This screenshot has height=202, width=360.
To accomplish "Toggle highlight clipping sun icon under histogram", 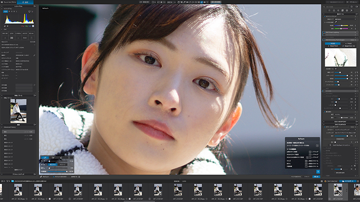I will 8,26.
